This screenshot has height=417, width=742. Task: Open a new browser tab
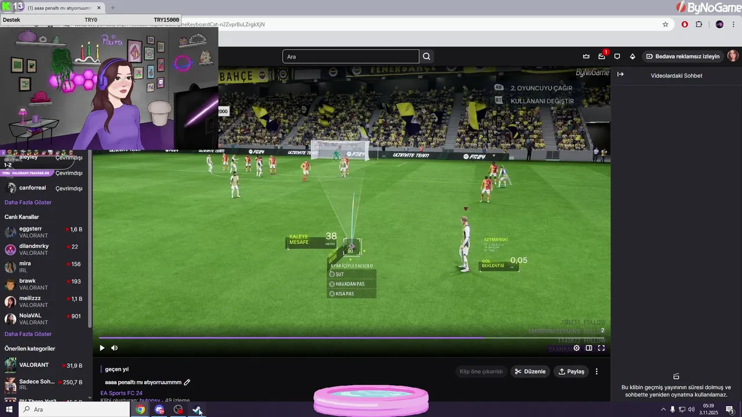[112, 8]
